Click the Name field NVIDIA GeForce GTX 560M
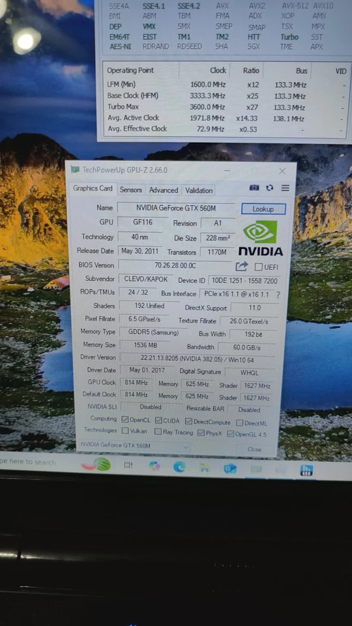Screen dimensions: 352x626 [x=176, y=208]
